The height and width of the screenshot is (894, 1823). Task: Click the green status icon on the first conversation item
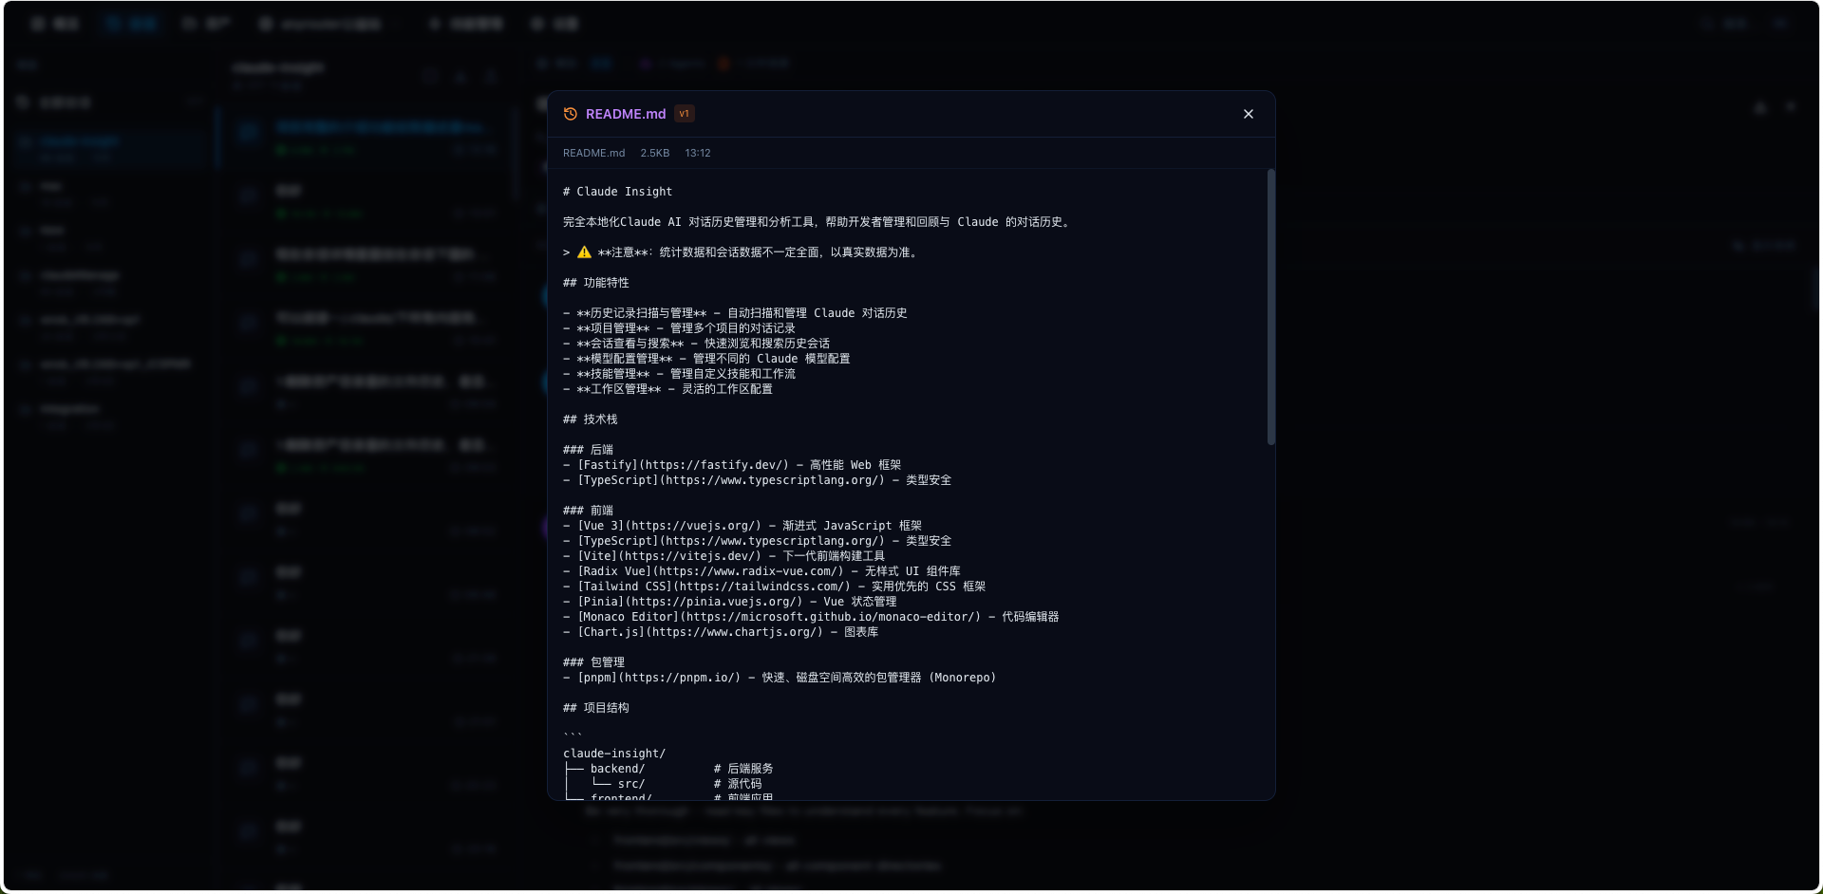click(282, 149)
